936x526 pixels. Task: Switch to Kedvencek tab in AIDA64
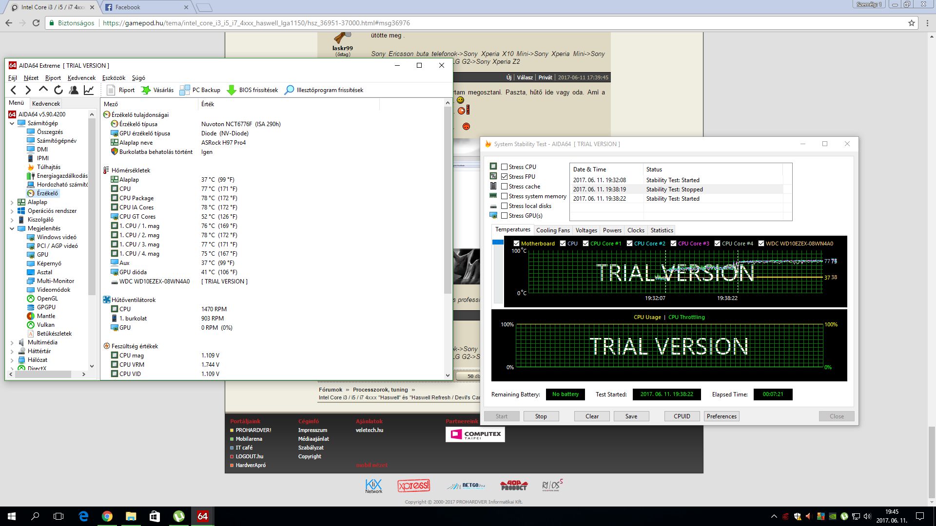[x=46, y=104]
